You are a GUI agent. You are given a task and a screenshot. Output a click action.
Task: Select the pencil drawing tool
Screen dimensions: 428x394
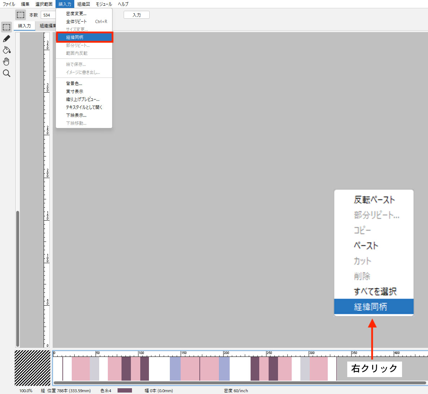click(x=6, y=39)
